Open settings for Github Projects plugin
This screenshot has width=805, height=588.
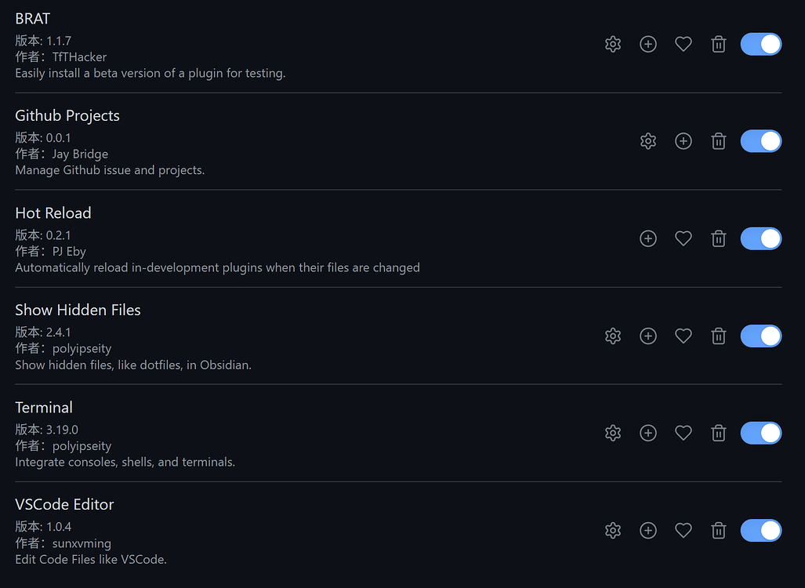[648, 141]
